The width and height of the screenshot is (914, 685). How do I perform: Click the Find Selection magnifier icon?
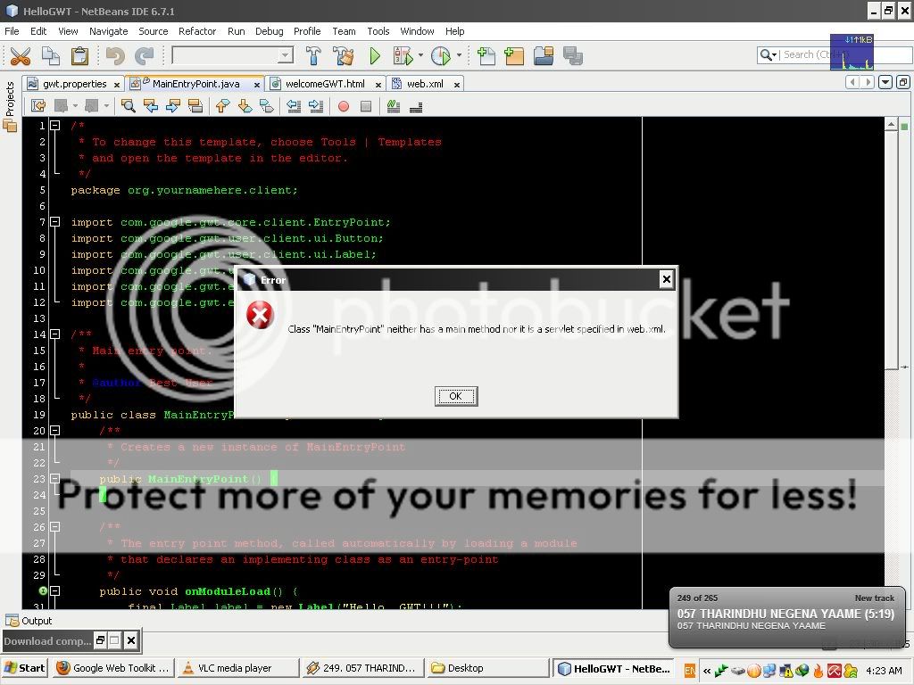(x=129, y=106)
